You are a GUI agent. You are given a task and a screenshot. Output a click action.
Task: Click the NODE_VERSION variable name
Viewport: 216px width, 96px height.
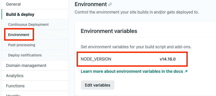[x=96, y=59]
